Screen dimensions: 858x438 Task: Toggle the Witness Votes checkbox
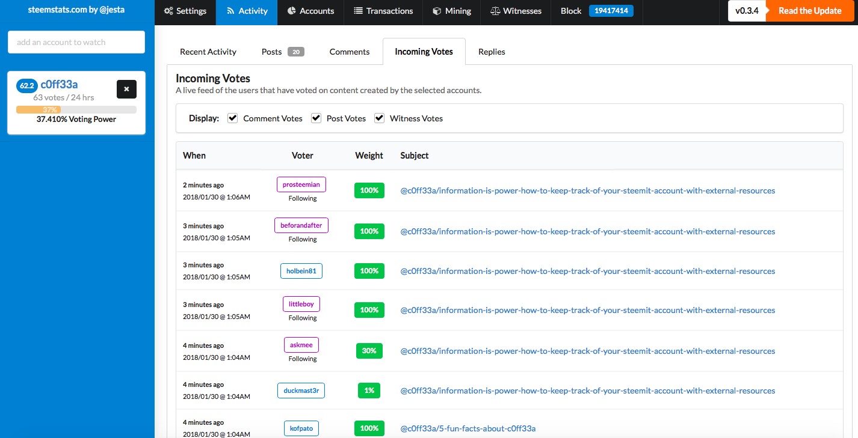pyautogui.click(x=379, y=118)
